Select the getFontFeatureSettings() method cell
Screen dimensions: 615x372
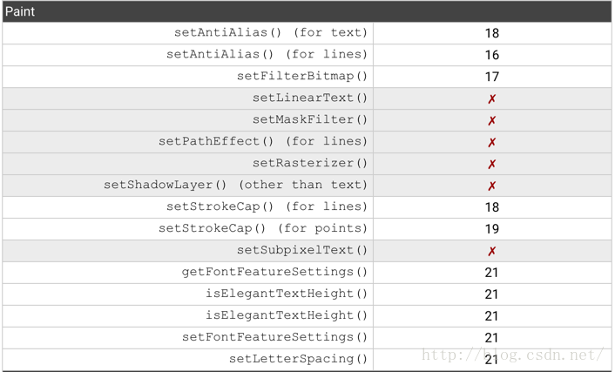coord(274,273)
